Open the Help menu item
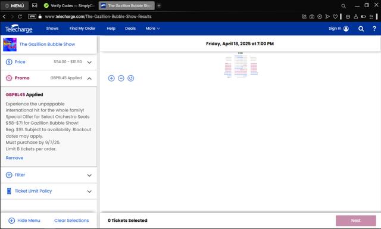The height and width of the screenshot is (229, 381). click(x=111, y=29)
